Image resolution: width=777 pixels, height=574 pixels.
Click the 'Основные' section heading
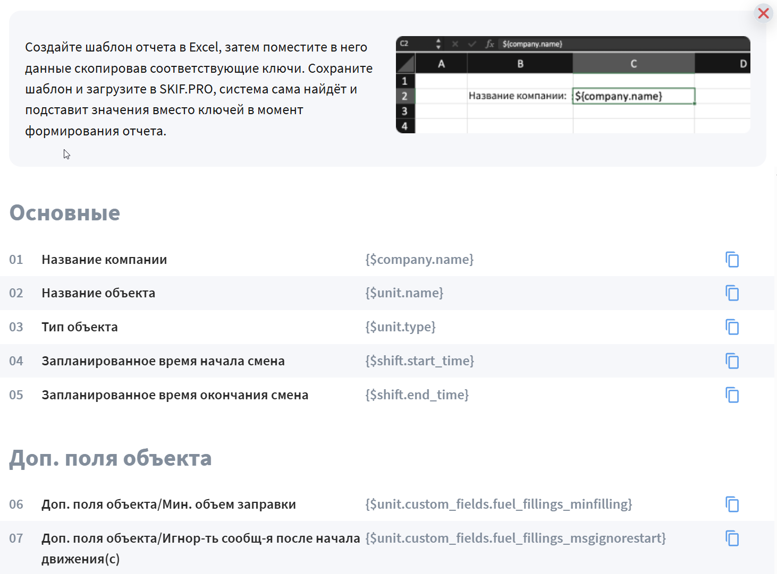point(65,213)
